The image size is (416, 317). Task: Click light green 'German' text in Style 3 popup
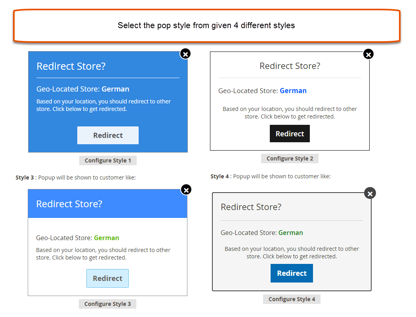coord(107,238)
